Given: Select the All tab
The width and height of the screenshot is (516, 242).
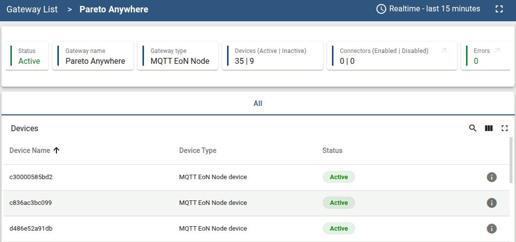Looking at the screenshot, I should click(258, 103).
